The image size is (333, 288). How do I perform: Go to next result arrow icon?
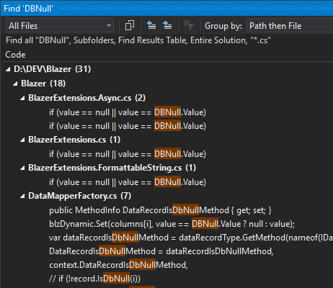167,25
